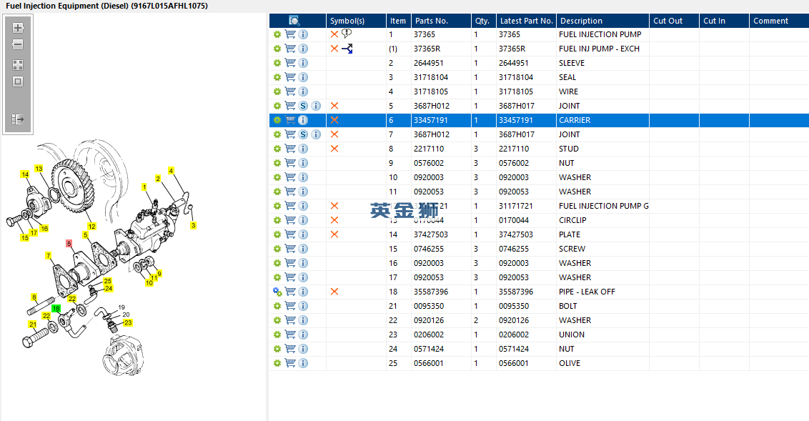This screenshot has width=809, height=421.
Task: Click the list export arrow icon in diagram toolbar
Action: [18, 119]
